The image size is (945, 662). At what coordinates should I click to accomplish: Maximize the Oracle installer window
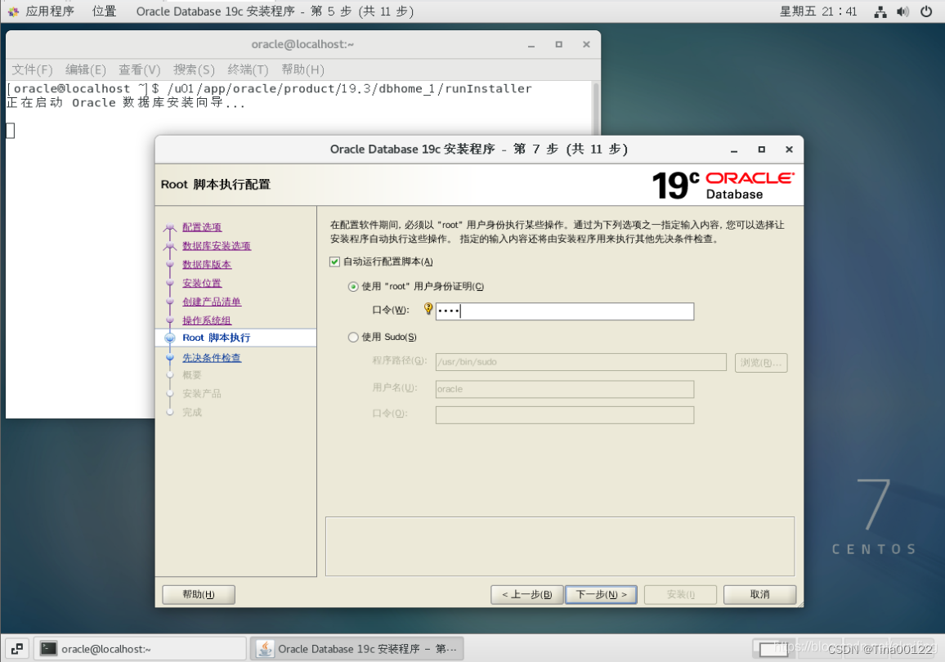tap(762, 150)
